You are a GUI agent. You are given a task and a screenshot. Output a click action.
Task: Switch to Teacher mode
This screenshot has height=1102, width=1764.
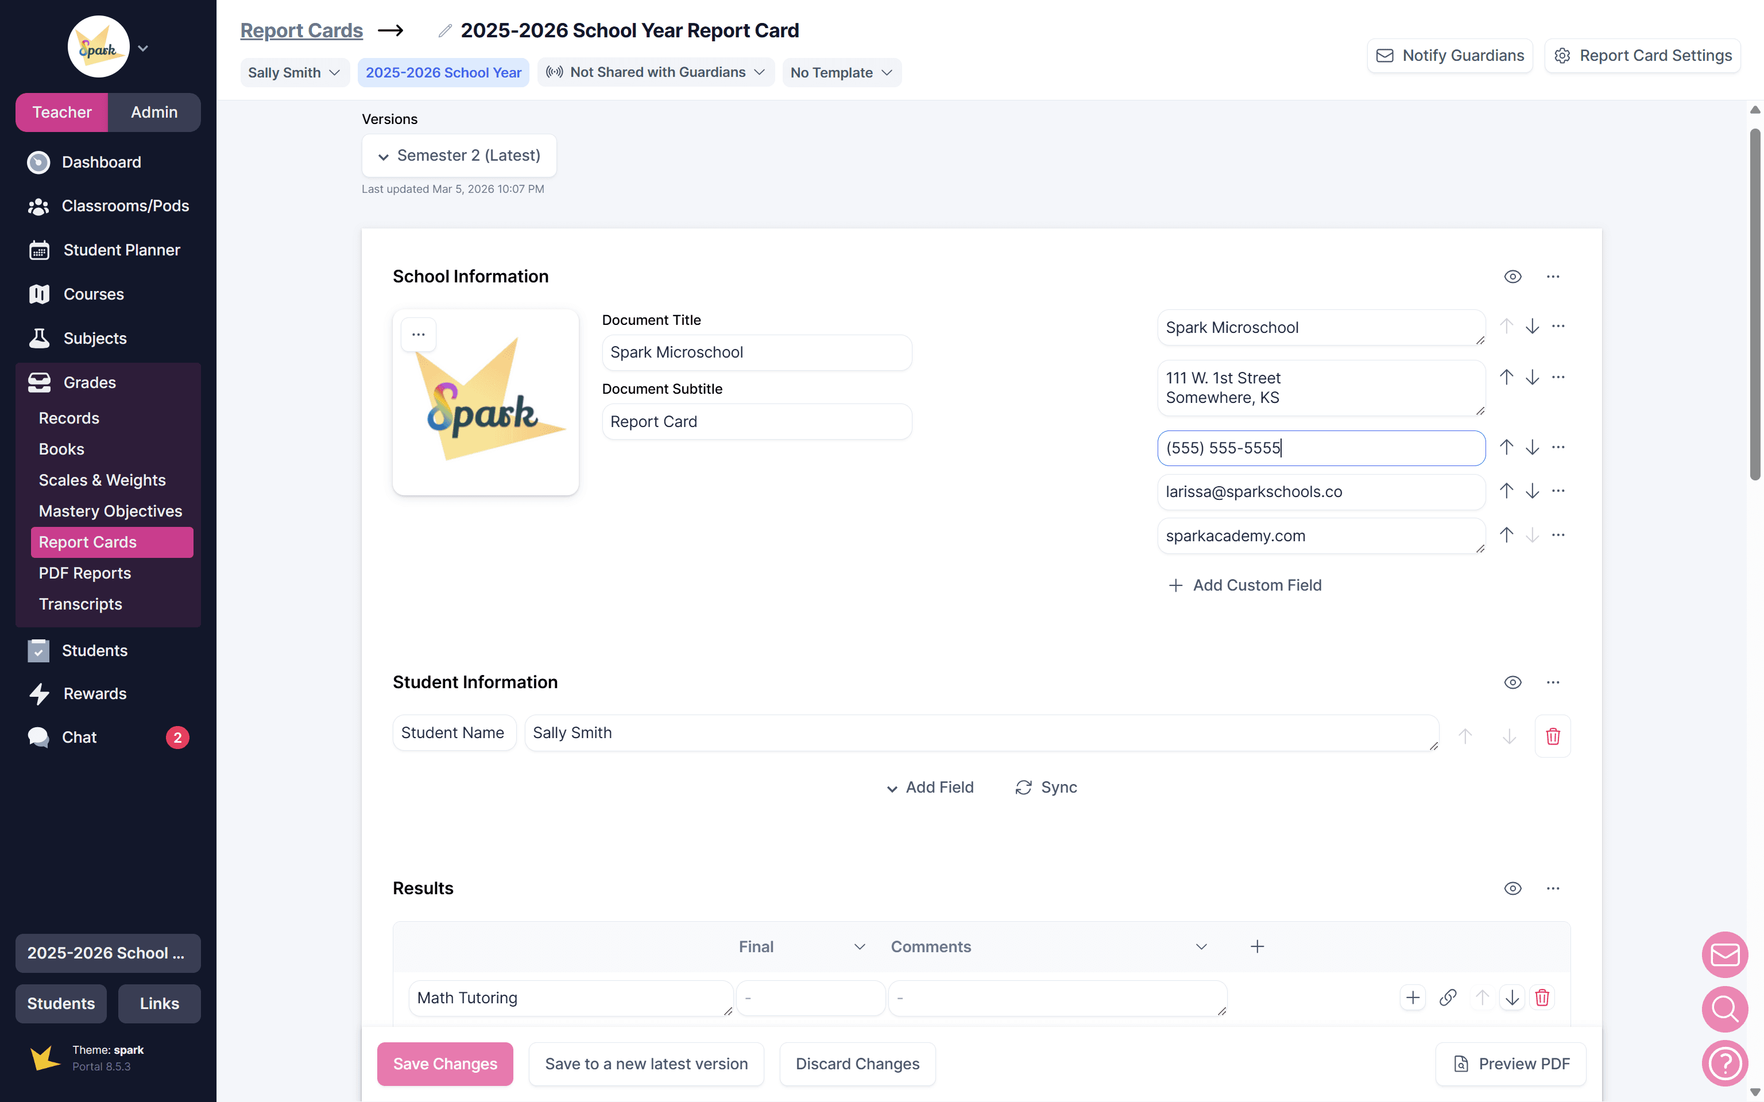coord(62,112)
